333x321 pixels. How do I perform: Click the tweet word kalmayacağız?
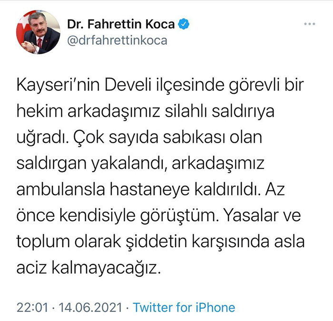coord(106,269)
